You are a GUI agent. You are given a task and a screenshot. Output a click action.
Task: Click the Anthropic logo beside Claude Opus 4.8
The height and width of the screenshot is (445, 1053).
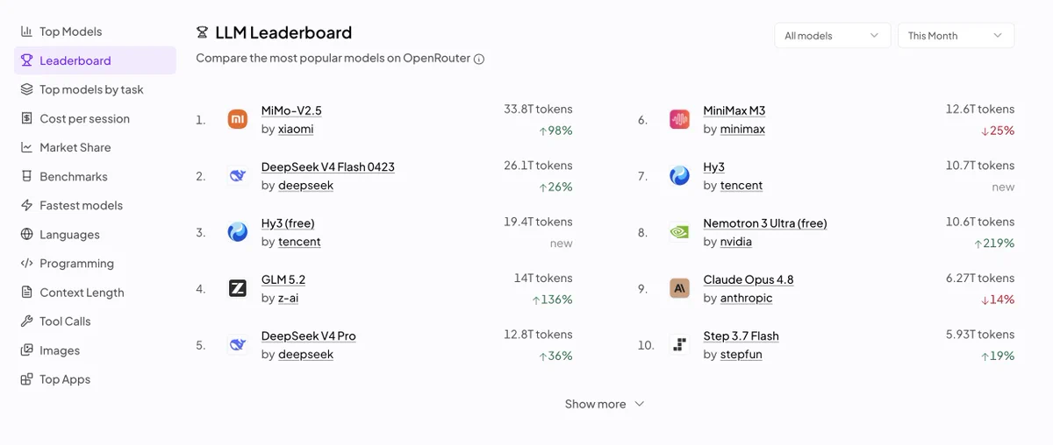[679, 288]
